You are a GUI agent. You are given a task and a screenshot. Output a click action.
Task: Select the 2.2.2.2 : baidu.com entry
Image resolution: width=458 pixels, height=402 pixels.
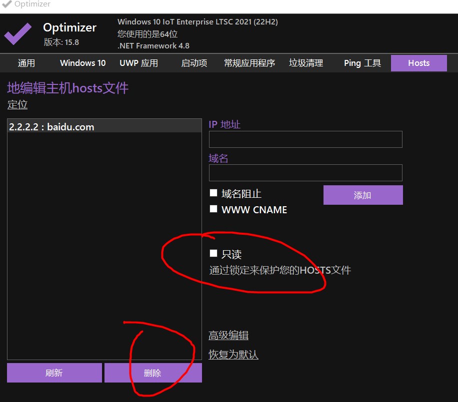(x=104, y=127)
